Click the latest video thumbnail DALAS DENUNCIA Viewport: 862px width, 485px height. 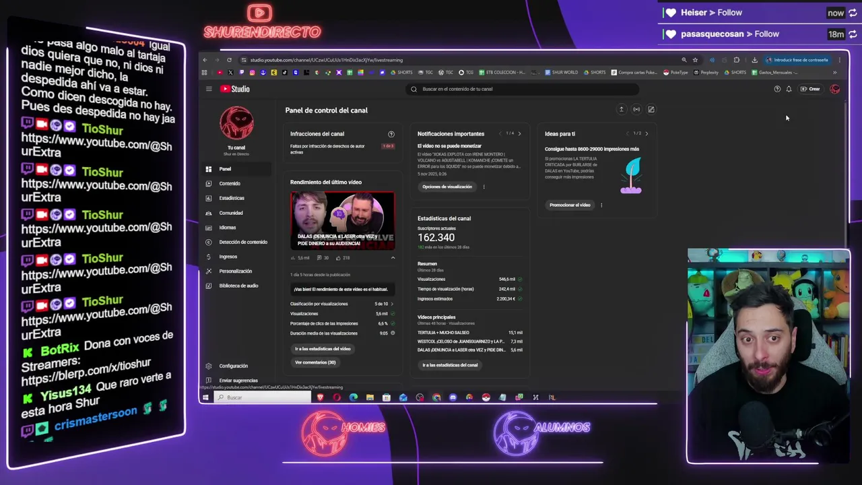coord(342,221)
